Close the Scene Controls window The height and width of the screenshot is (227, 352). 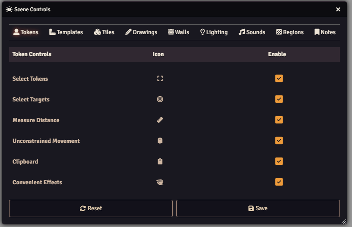(338, 9)
